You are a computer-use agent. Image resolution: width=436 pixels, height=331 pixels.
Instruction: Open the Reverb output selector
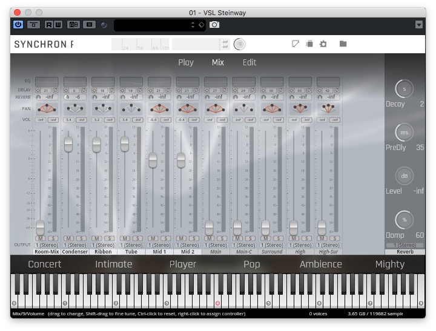(405, 245)
